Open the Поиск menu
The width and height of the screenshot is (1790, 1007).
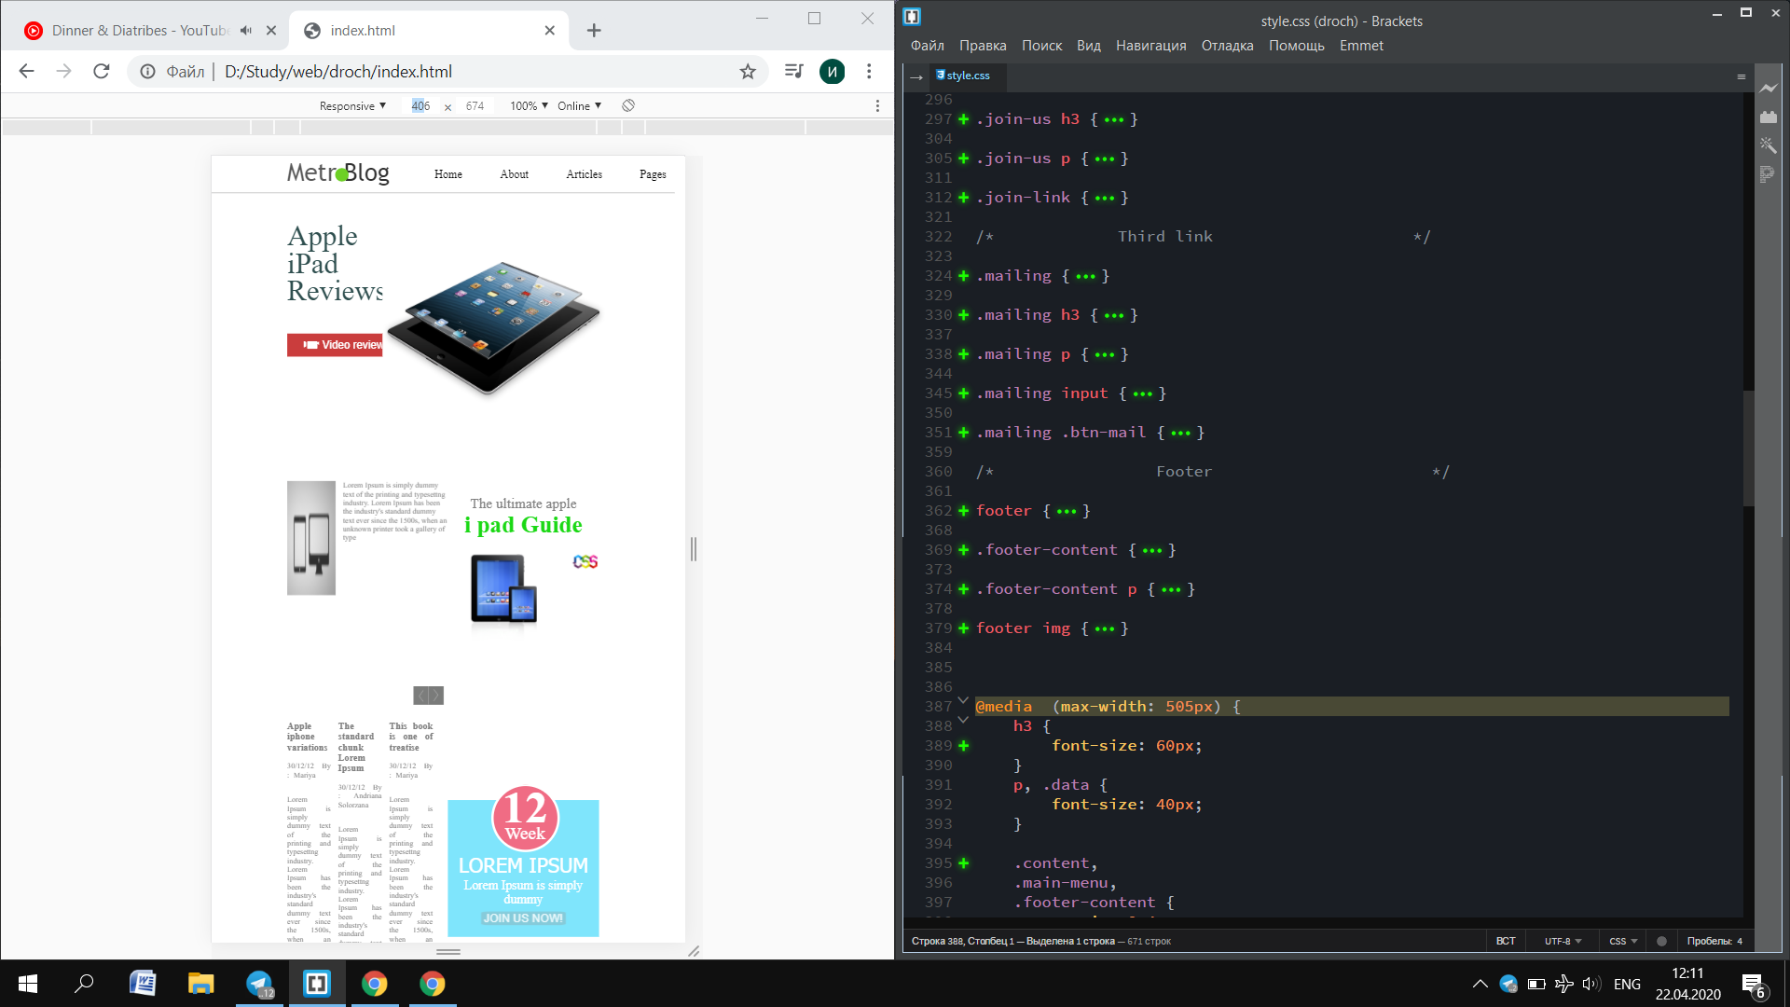(x=1041, y=46)
